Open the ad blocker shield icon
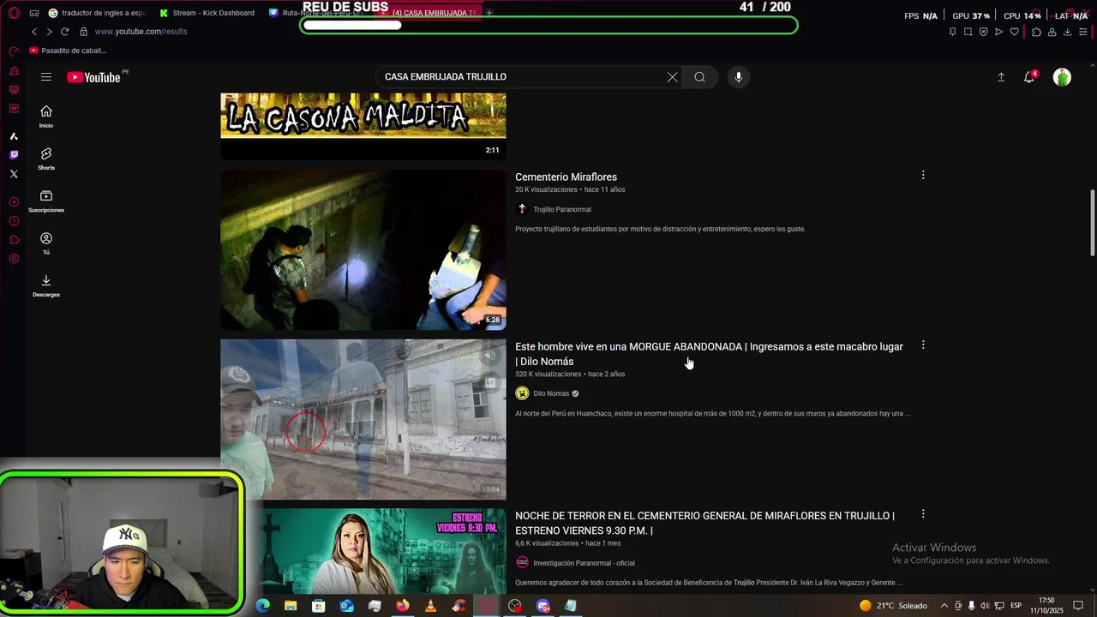 [x=983, y=32]
